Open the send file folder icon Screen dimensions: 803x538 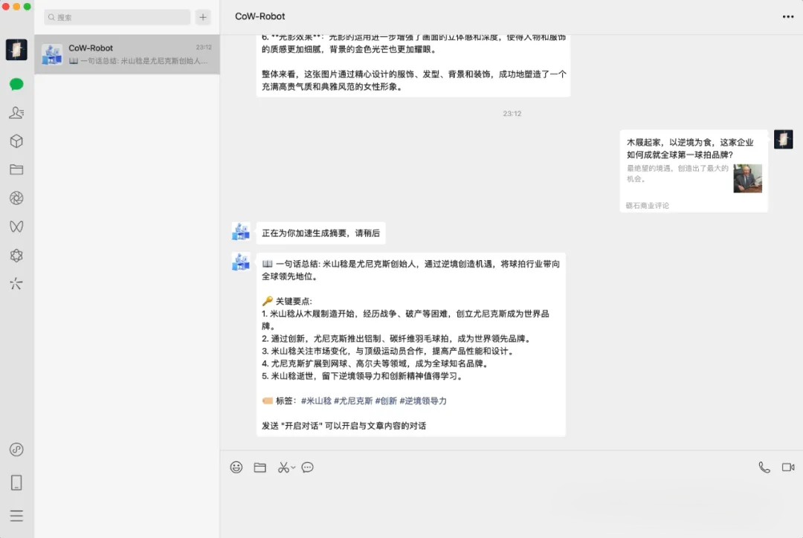tap(260, 467)
